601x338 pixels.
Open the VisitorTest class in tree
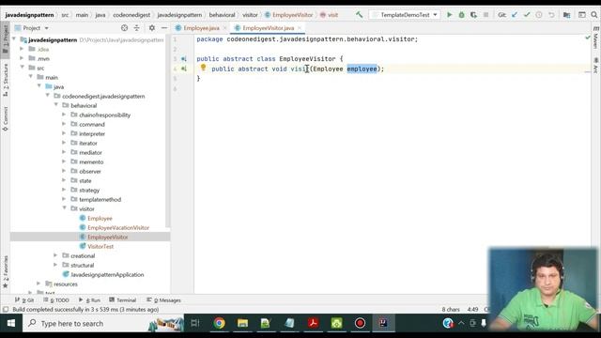[x=100, y=246]
